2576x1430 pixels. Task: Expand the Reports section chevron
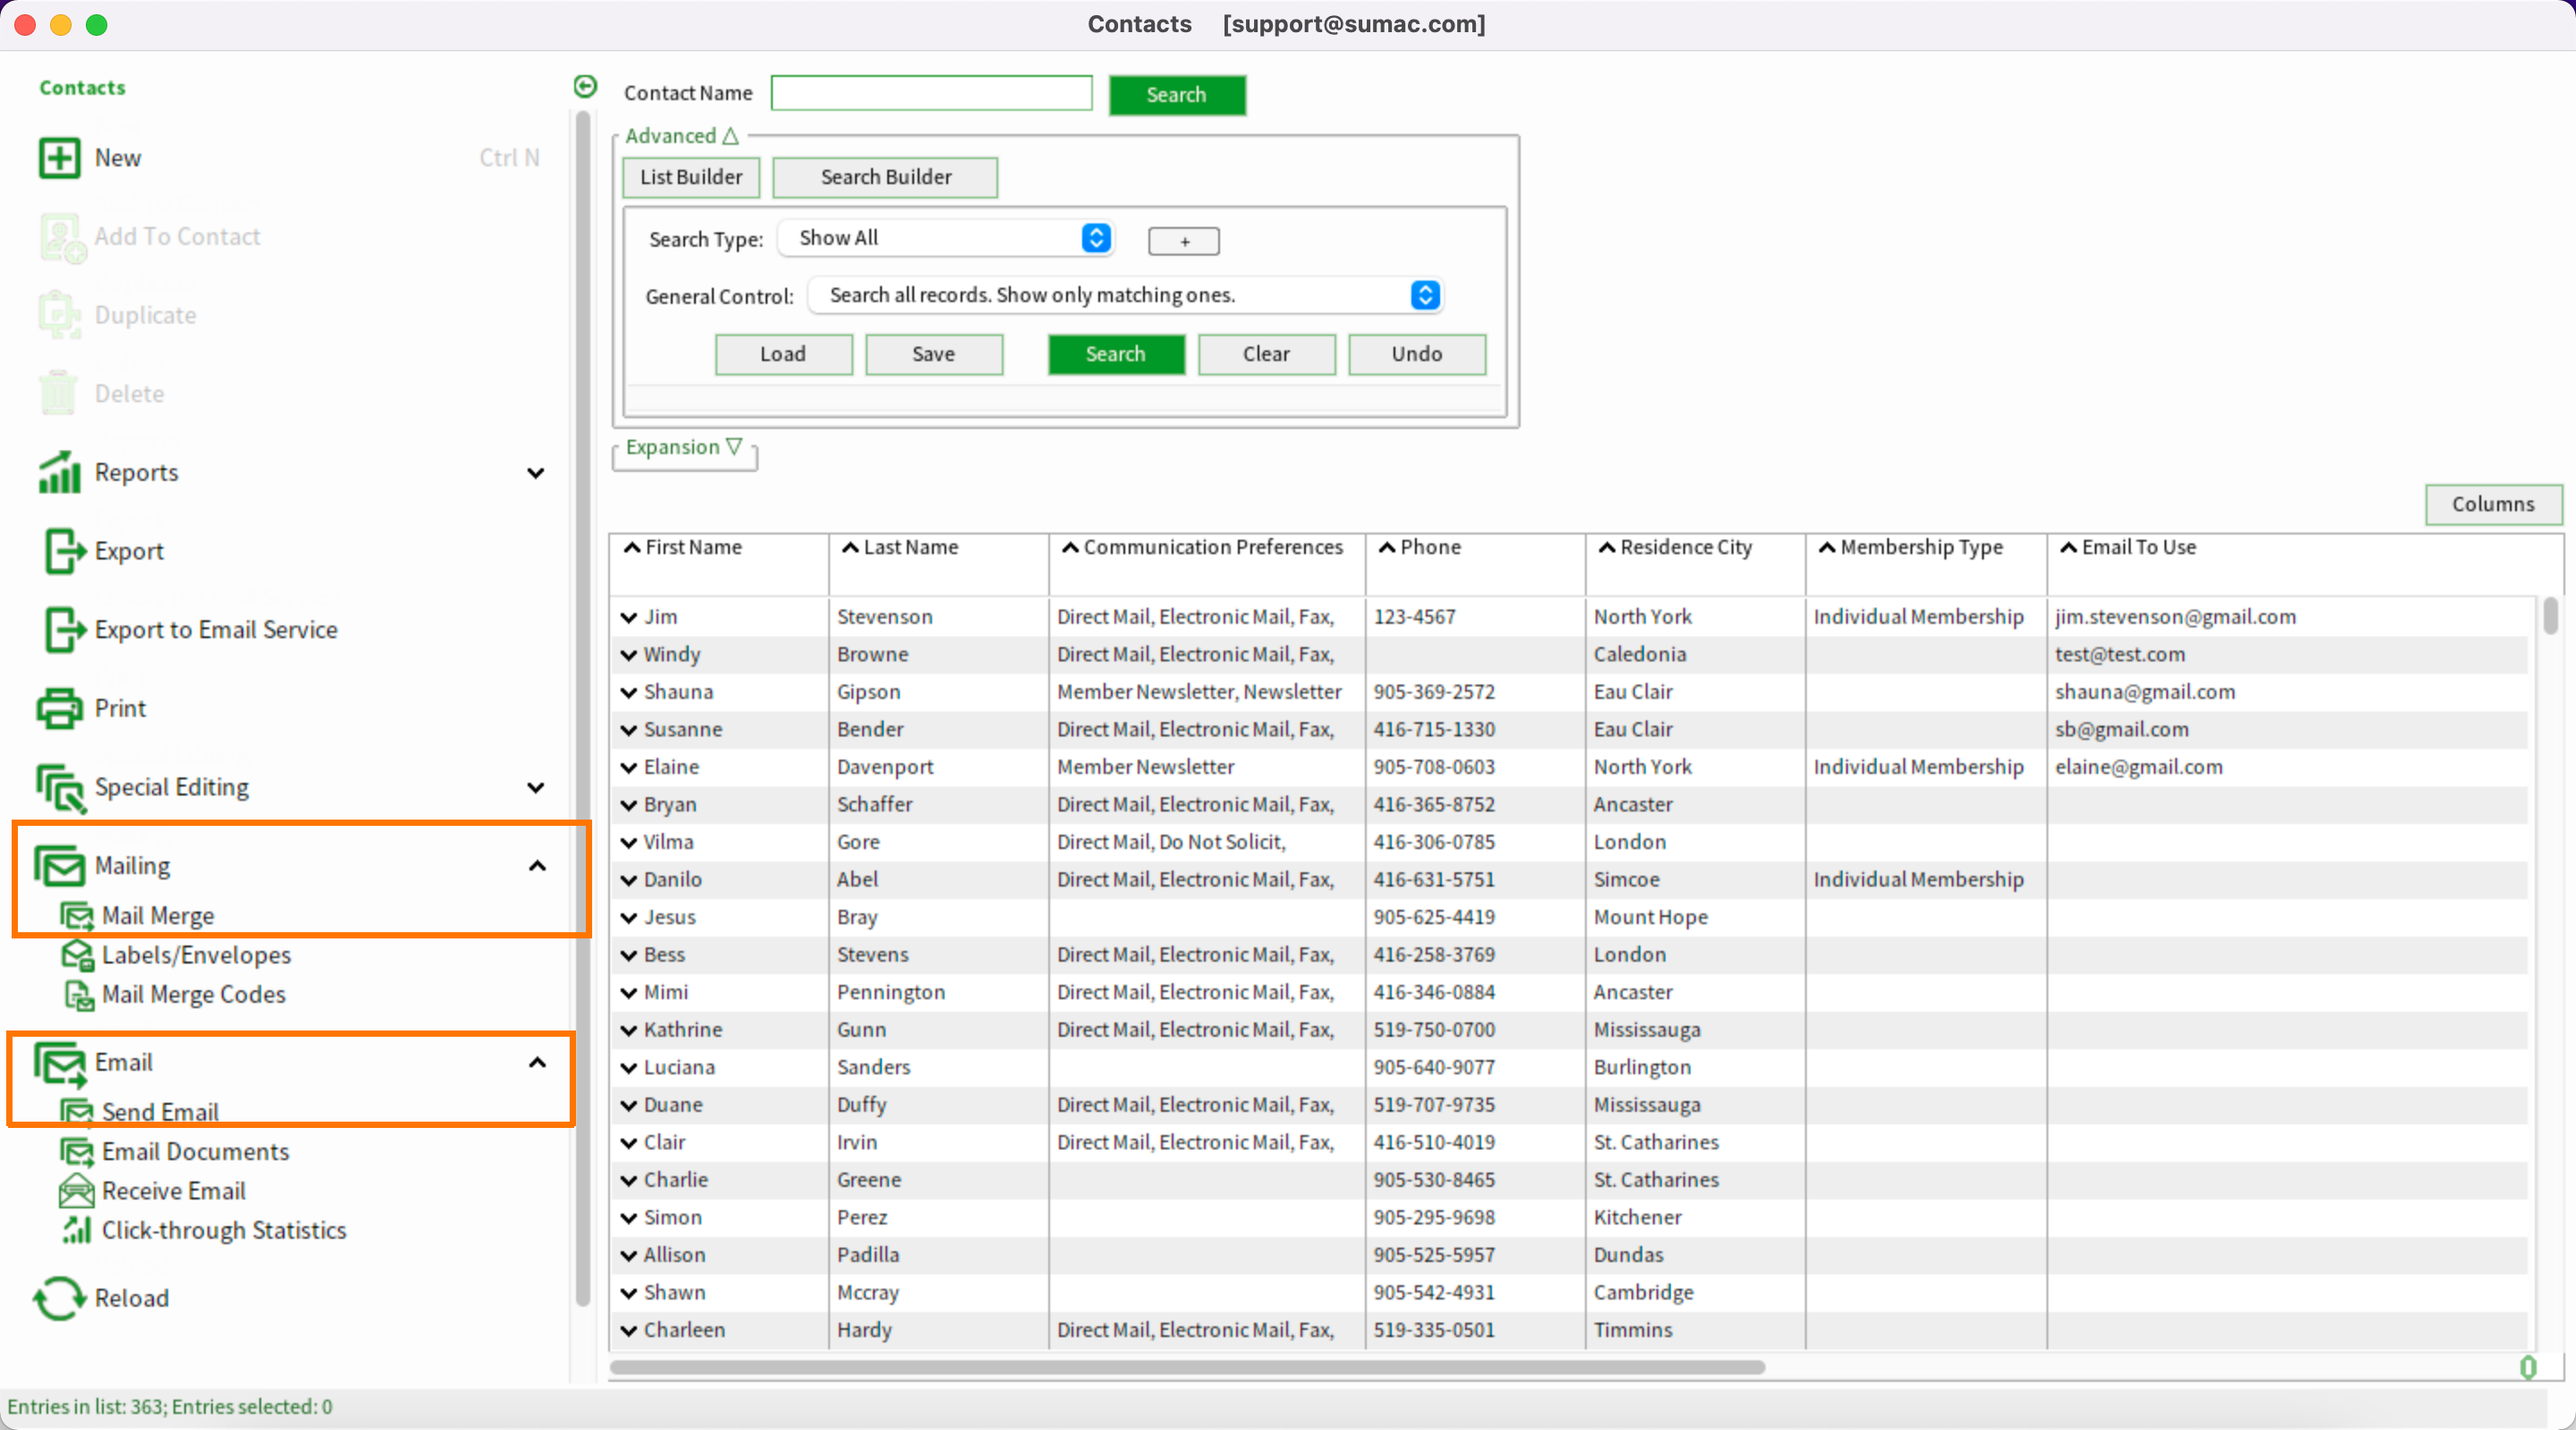coord(536,473)
